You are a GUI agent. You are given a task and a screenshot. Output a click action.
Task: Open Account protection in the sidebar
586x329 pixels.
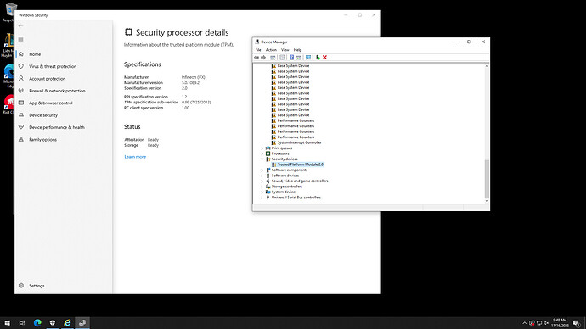[x=47, y=79]
